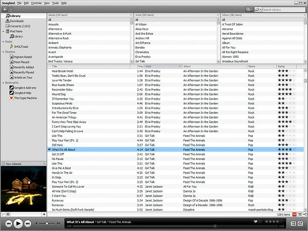Viewport: 308px width, 231px height.
Task: Go back with the arrow button
Action: [x=5, y=9]
